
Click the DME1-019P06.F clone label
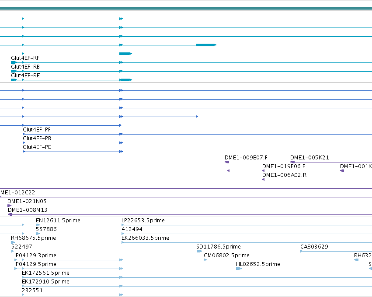(284, 166)
